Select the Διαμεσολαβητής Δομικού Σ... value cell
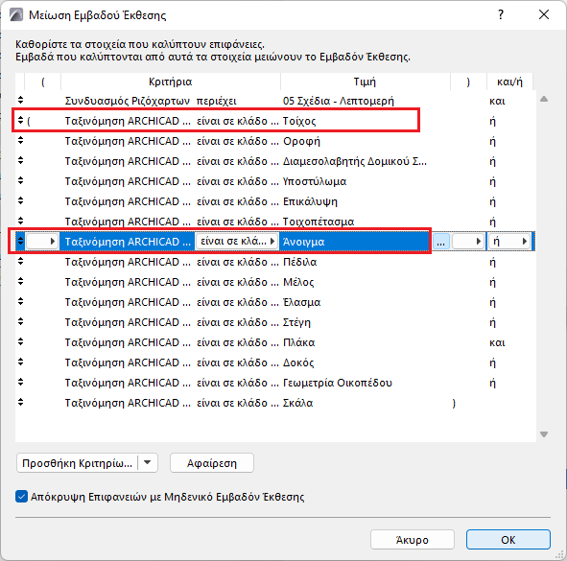This screenshot has height=561, width=567. (x=355, y=161)
